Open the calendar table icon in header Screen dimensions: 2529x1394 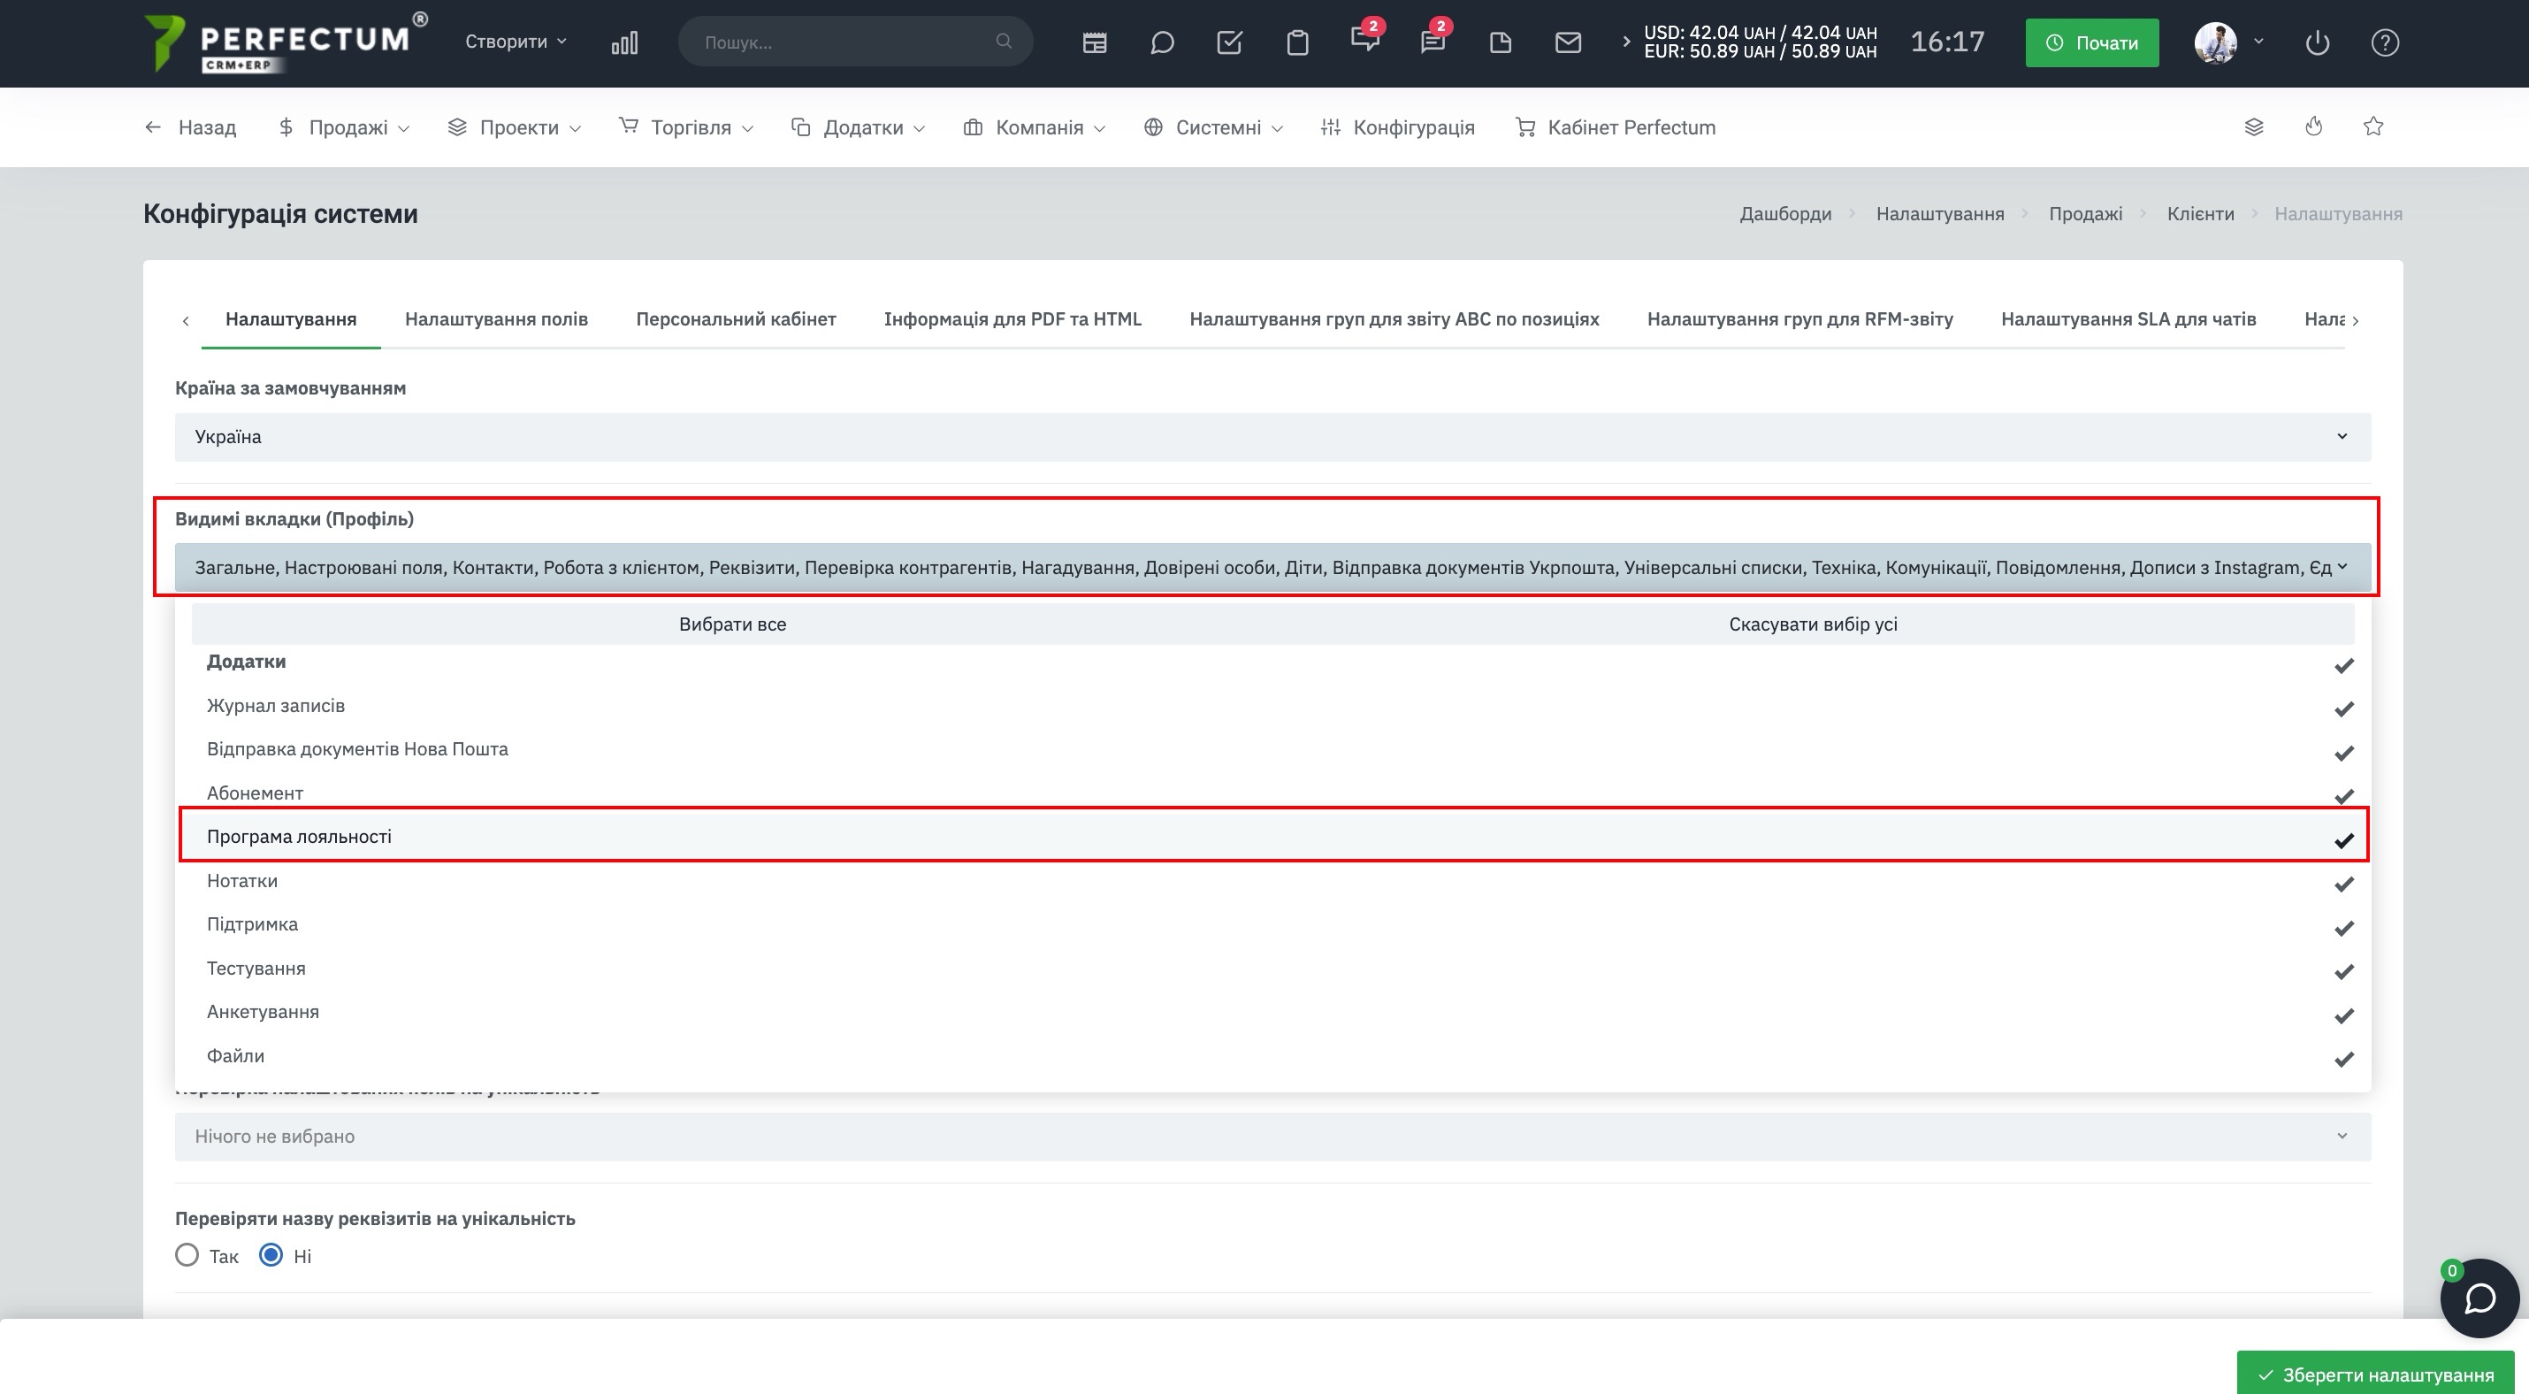click(1095, 42)
